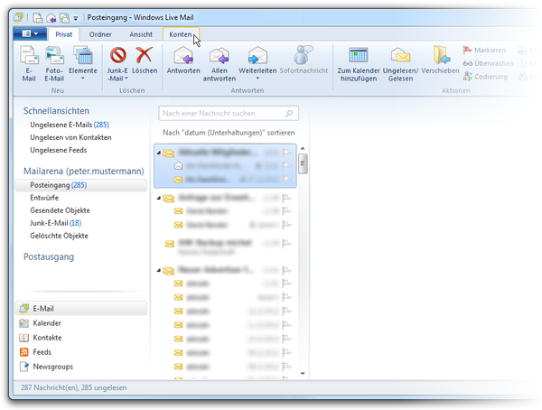Open the Entwürfe folder

pos(44,198)
